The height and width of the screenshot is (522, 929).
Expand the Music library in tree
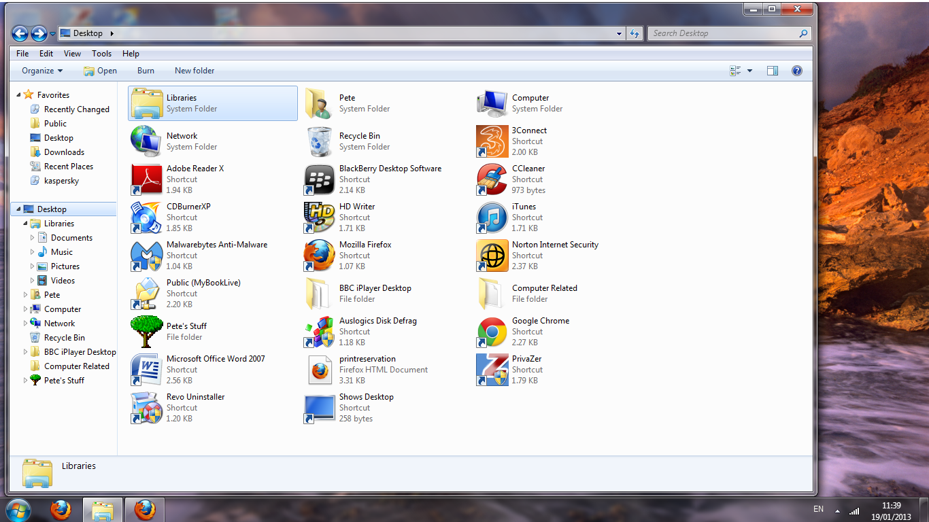(x=33, y=252)
